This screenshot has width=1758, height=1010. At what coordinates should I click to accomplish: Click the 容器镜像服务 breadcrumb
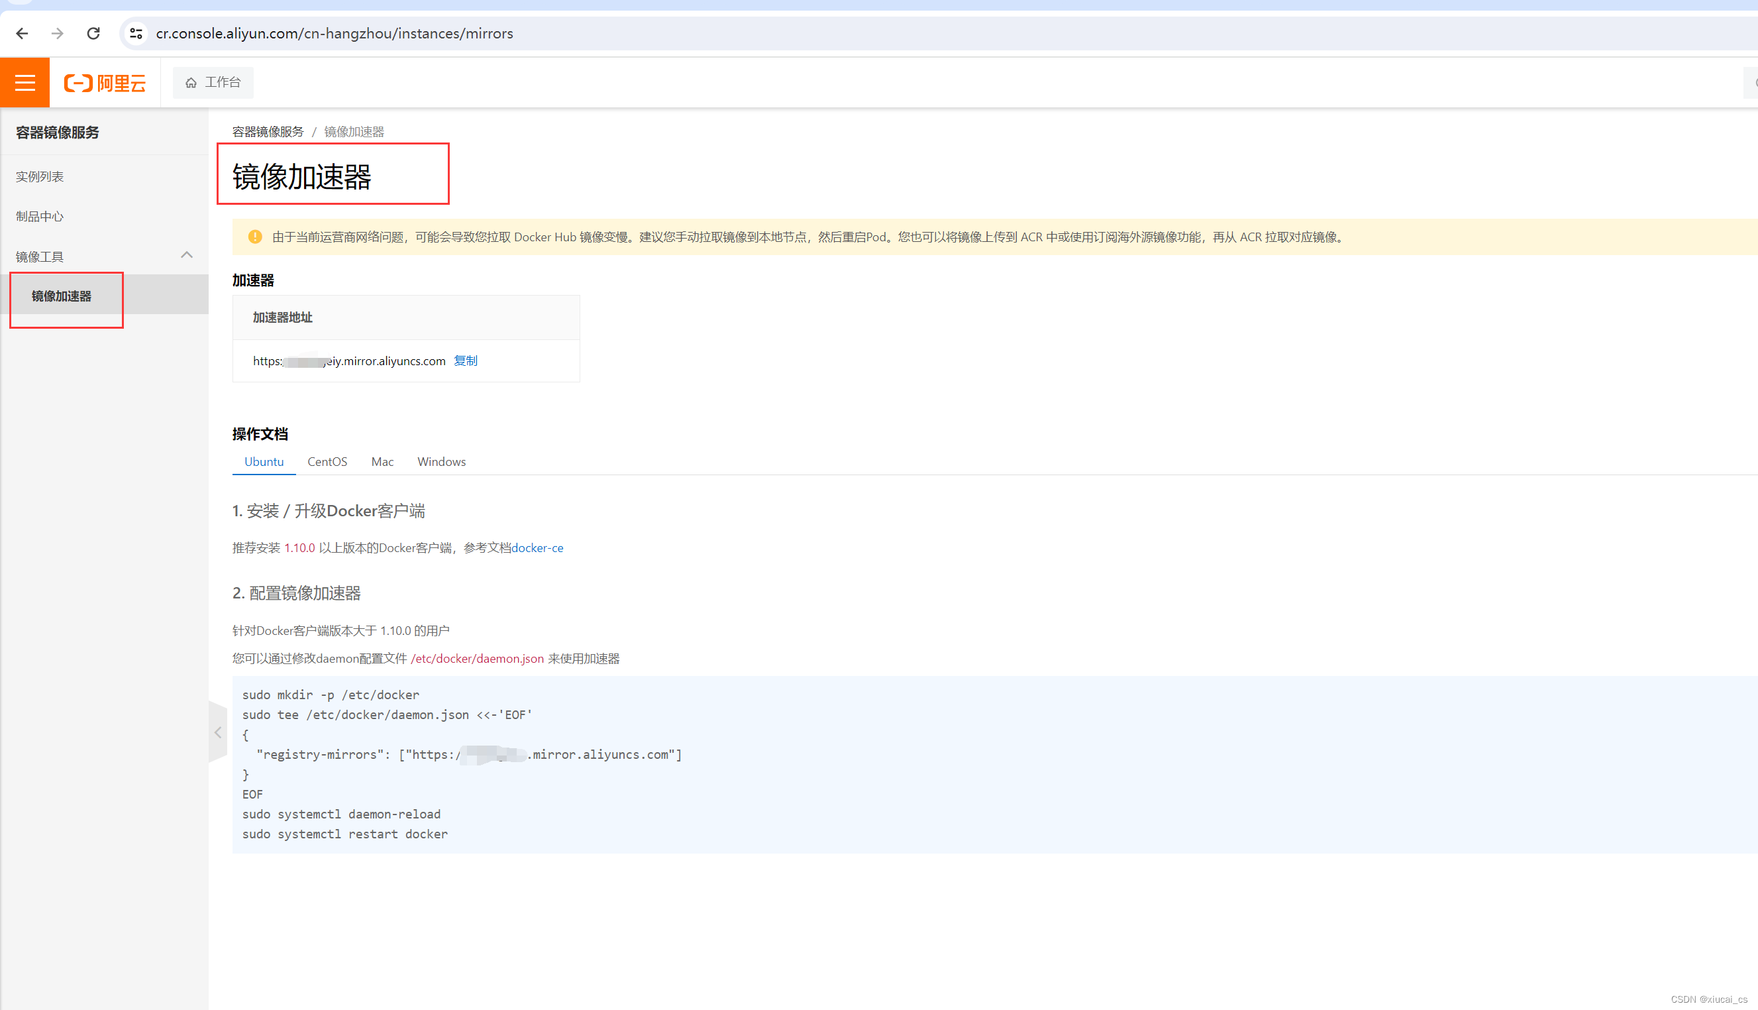267,131
